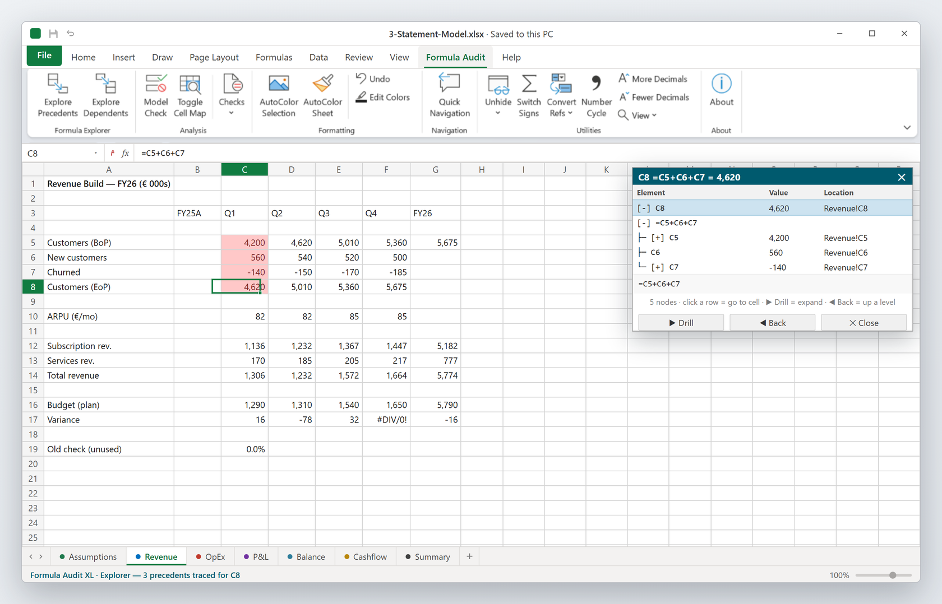
Task: Launch Explore Dependents tool
Action: tap(105, 95)
